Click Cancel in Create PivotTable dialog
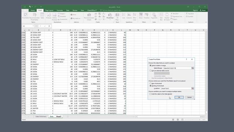 pyautogui.click(x=189, y=97)
